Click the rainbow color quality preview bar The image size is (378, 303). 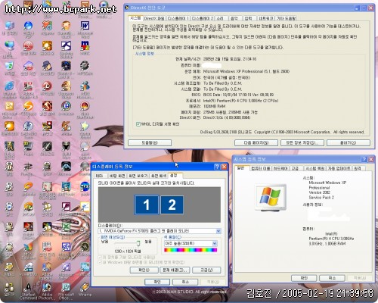pyautogui.click(x=191, y=250)
